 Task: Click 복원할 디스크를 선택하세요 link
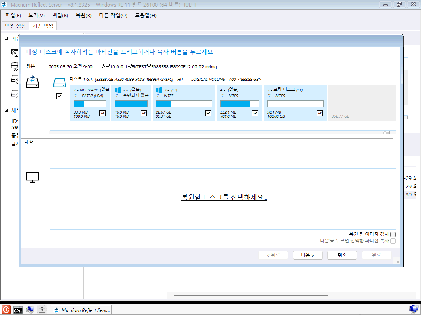click(x=224, y=197)
